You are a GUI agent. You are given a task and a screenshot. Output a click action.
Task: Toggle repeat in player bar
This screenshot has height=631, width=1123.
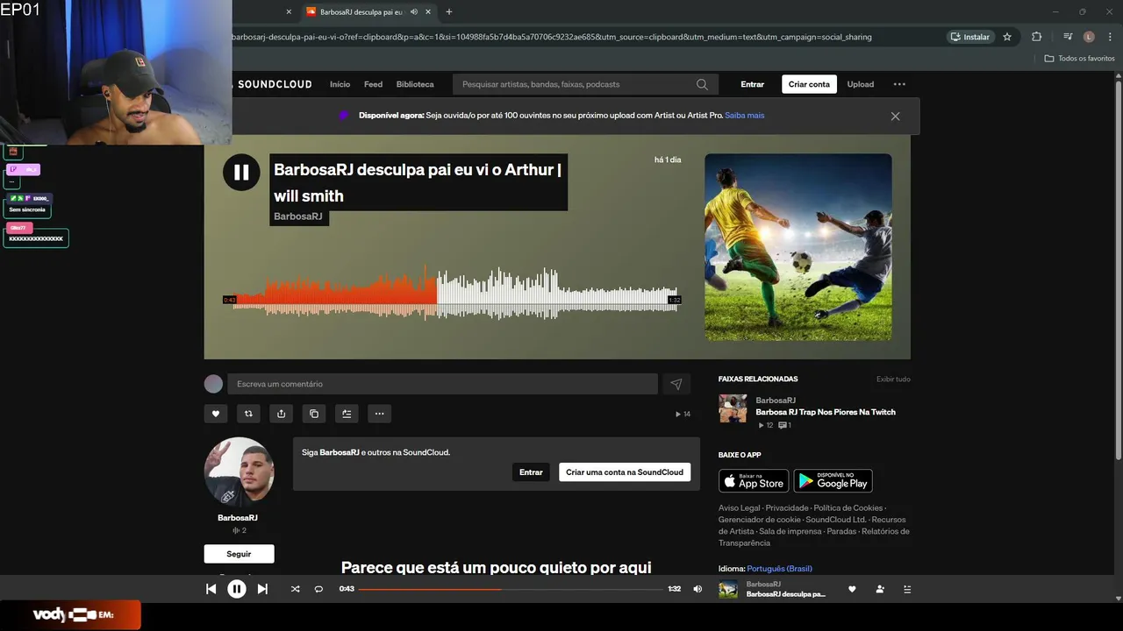318,589
